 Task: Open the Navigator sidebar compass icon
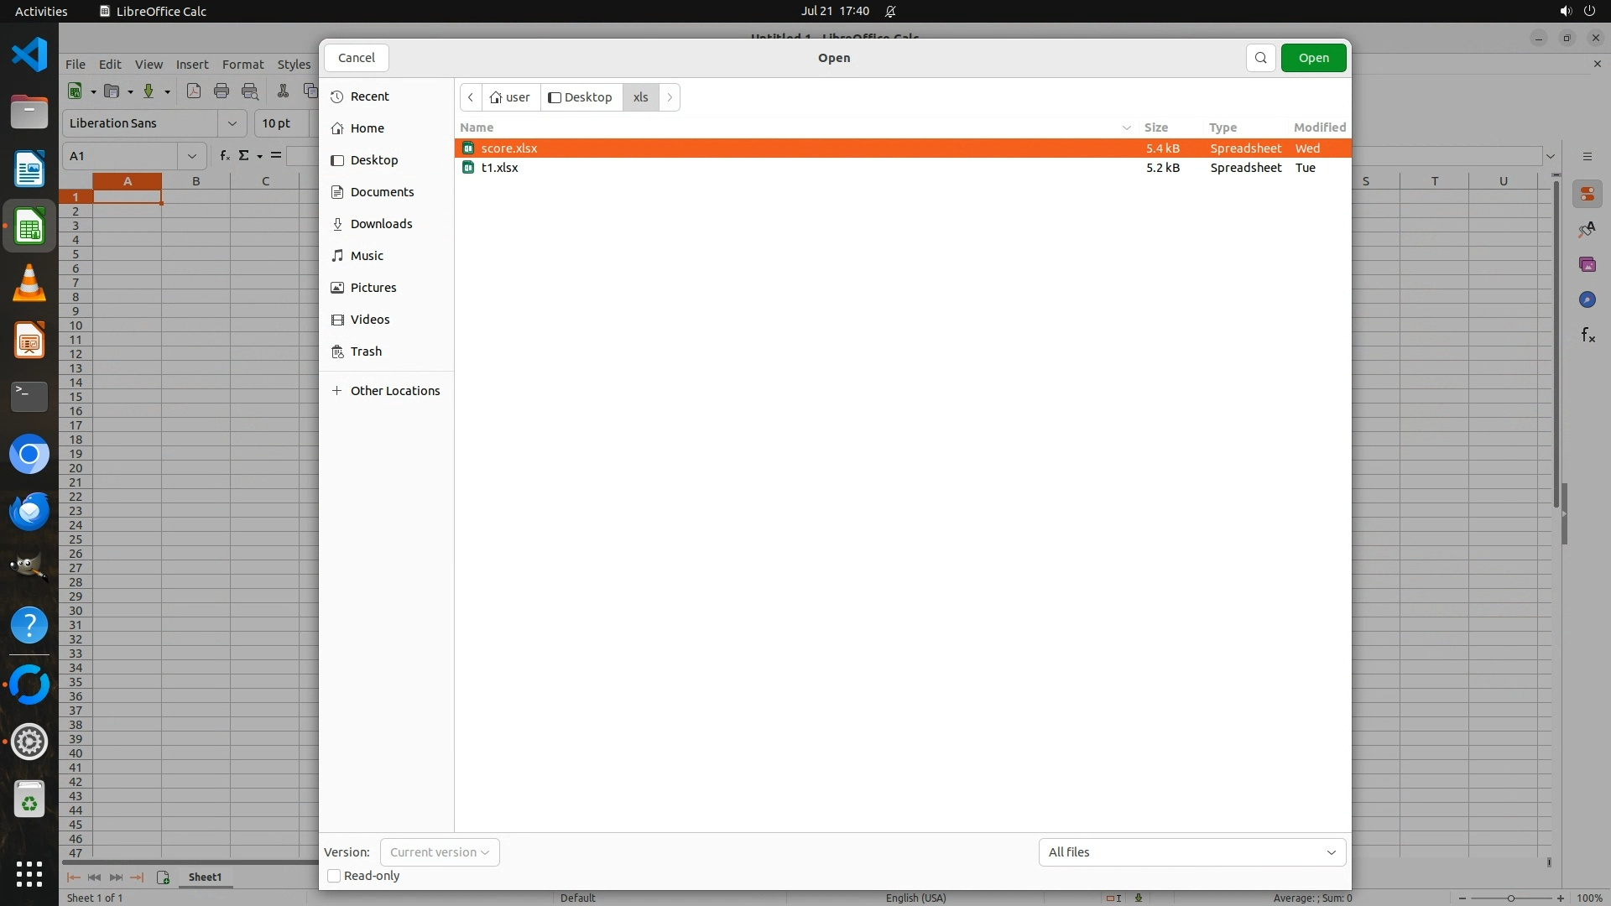point(1587,299)
